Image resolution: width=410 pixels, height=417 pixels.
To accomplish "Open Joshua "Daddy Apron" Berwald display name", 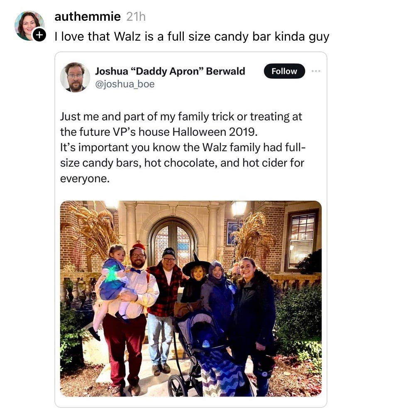I will [170, 71].
